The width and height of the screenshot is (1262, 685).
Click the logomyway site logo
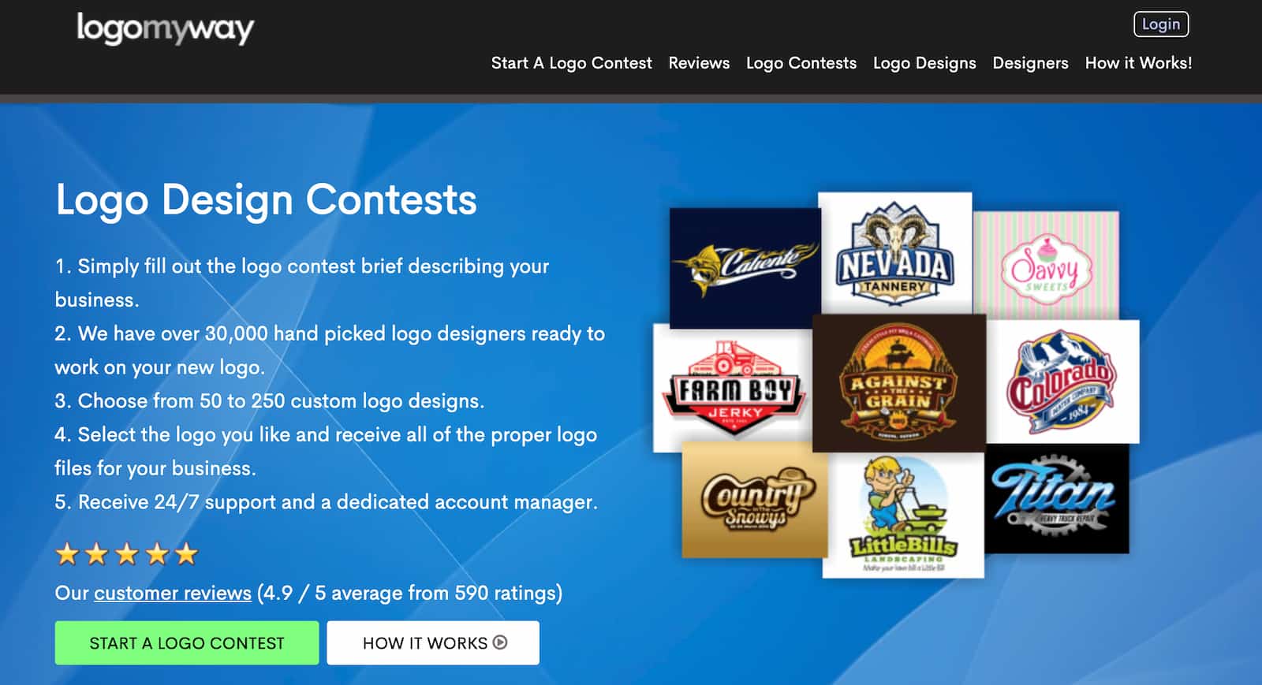[165, 29]
